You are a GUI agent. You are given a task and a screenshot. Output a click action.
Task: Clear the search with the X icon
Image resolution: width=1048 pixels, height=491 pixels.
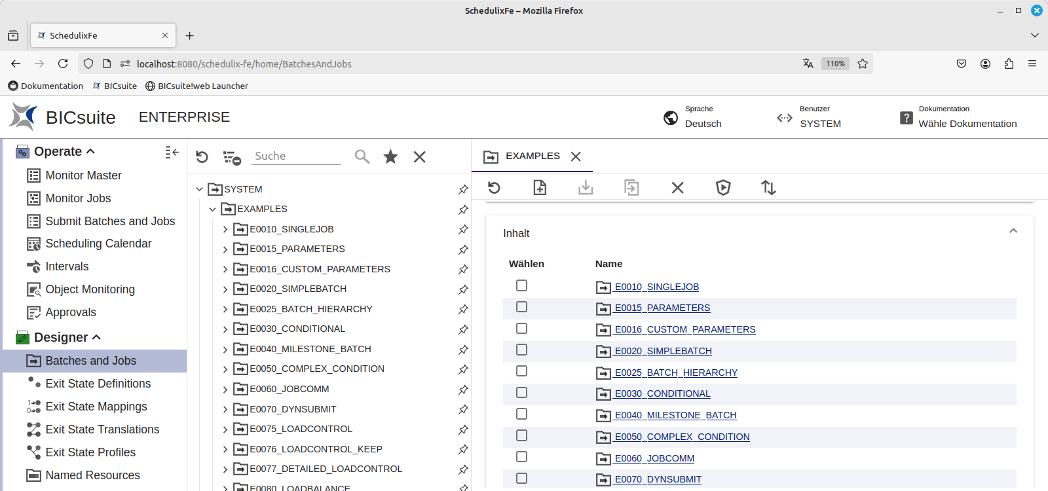(x=420, y=156)
